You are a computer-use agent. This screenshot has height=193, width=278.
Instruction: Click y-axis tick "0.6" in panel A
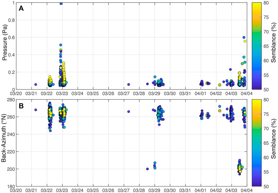click(x=11, y=37)
